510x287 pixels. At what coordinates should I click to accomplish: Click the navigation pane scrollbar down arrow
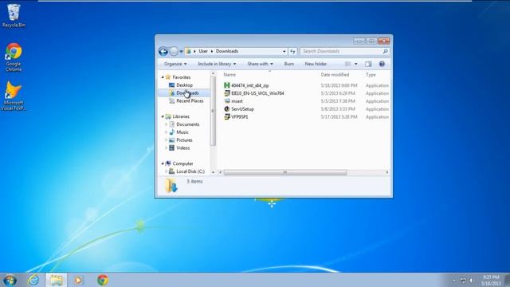click(x=214, y=172)
